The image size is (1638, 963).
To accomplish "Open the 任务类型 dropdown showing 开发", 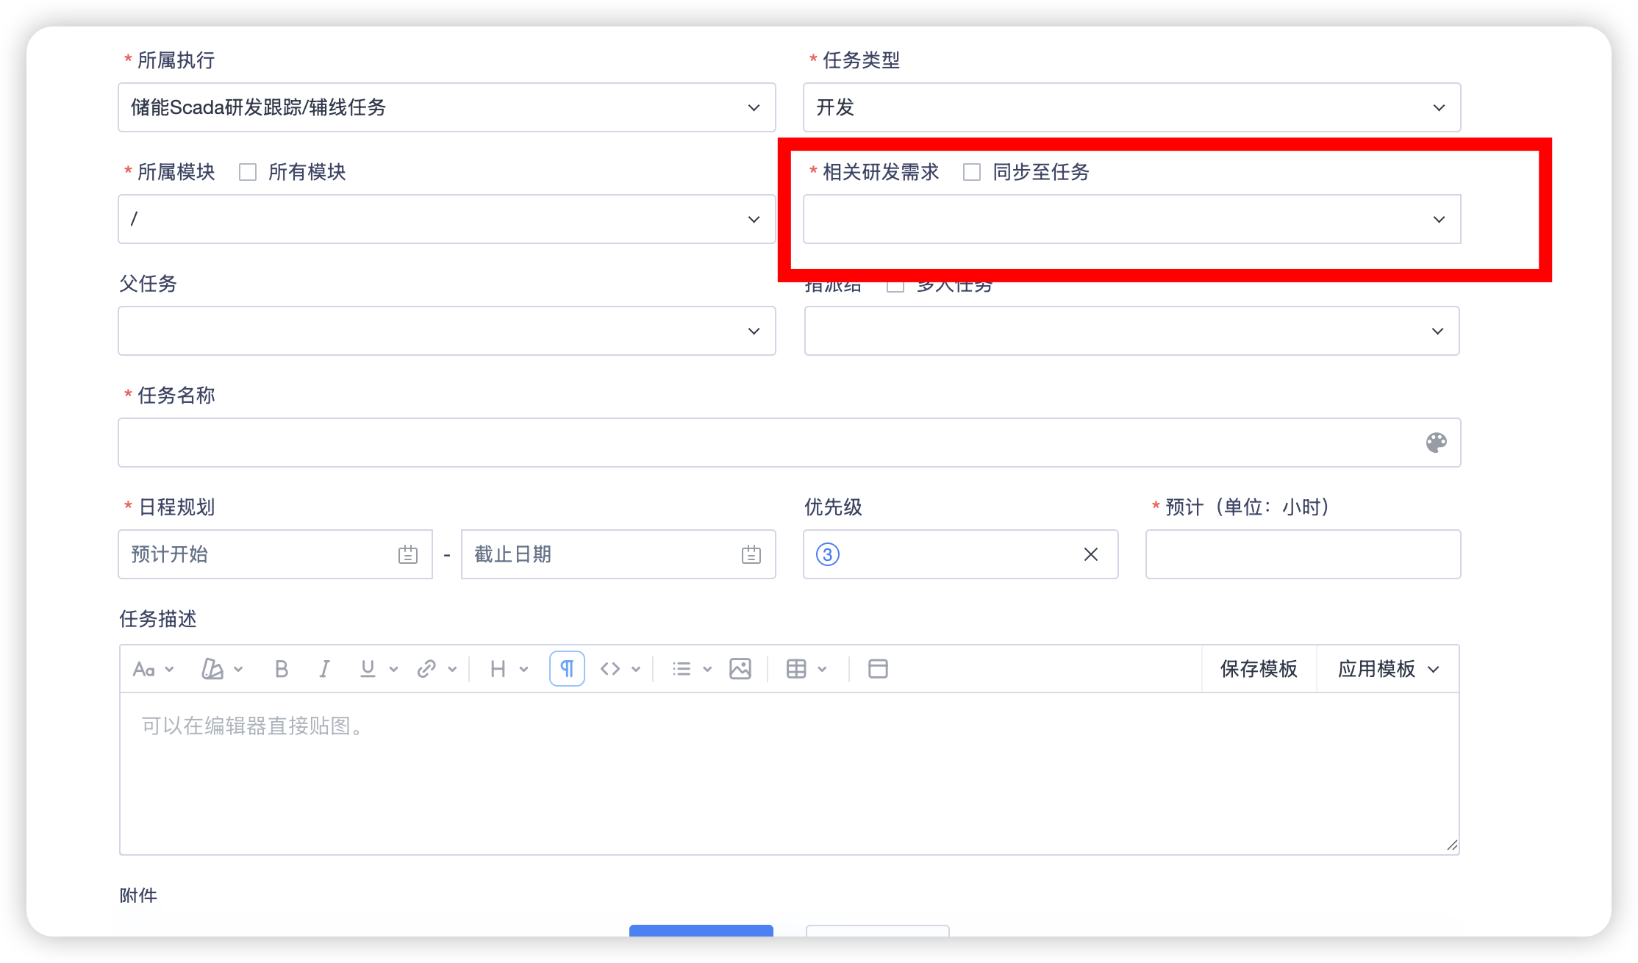I will pyautogui.click(x=1131, y=107).
